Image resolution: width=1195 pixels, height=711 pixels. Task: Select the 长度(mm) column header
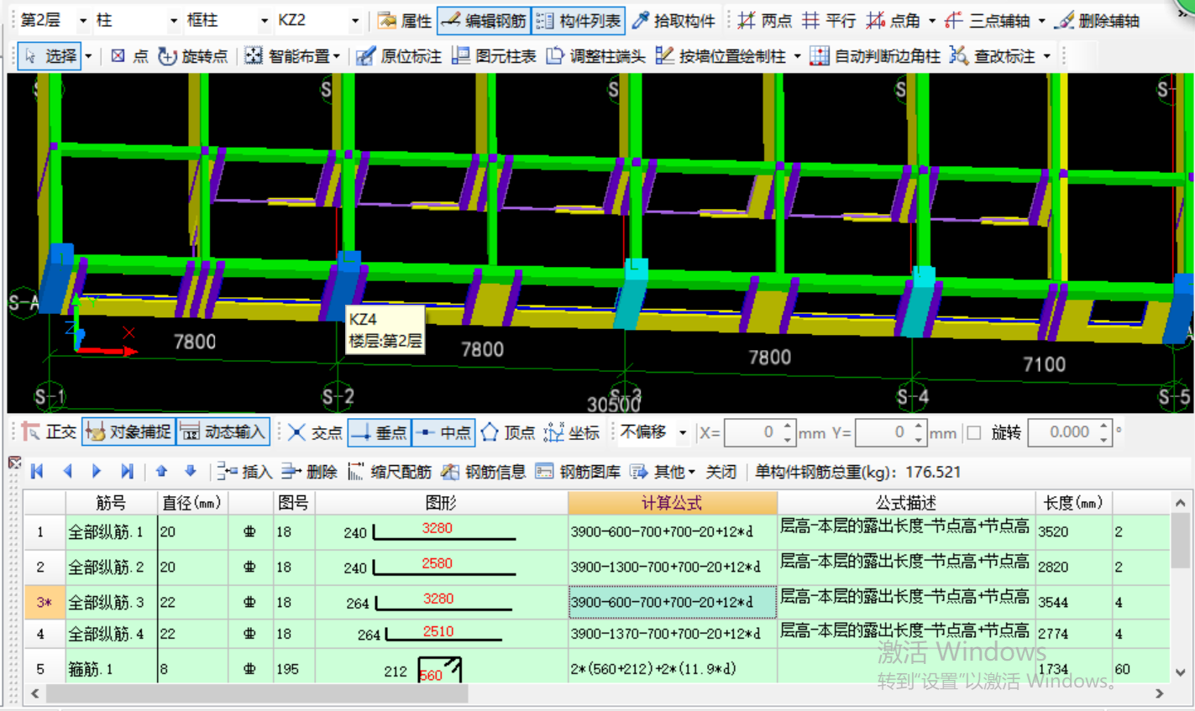pyautogui.click(x=1072, y=503)
